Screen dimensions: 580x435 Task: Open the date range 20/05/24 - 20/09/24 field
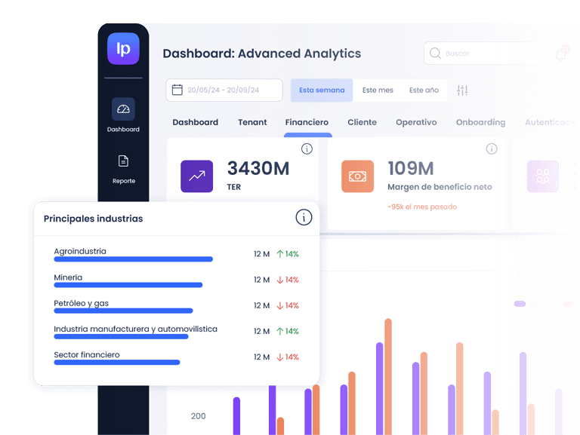pyautogui.click(x=224, y=90)
